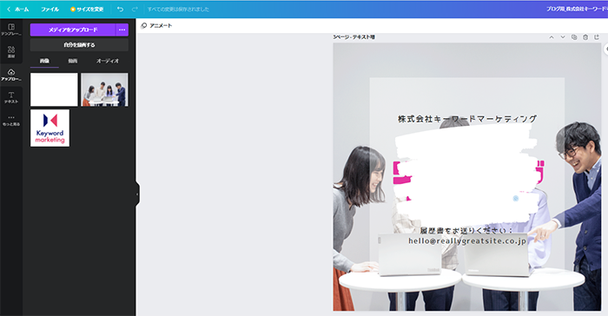Undo the last action
Viewport: 608px width, 316px height.
pos(120,9)
